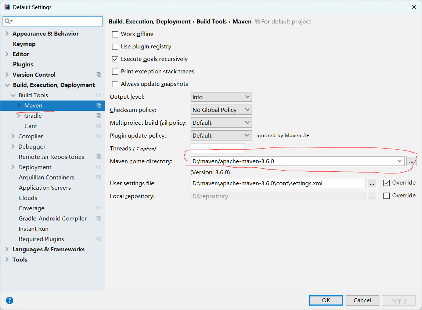The width and height of the screenshot is (422, 310).
Task: Click the Apply button
Action: pos(399,300)
